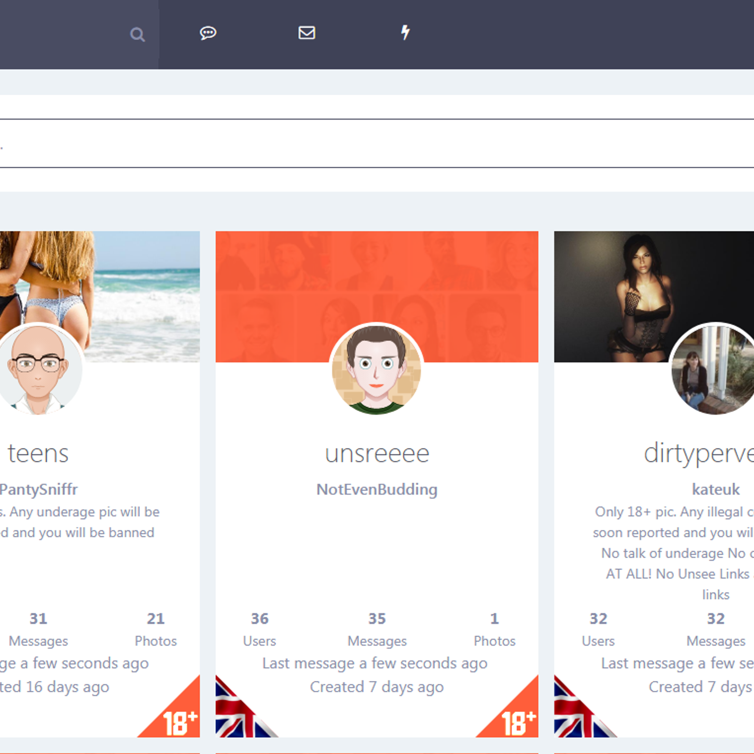Open owner profile PantySniffr
The height and width of the screenshot is (754, 754).
click(x=39, y=489)
